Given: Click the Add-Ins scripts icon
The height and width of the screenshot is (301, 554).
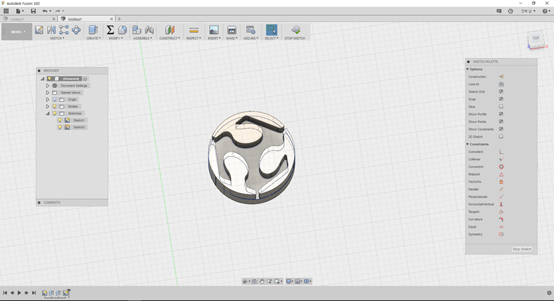Looking at the screenshot, I should (251, 30).
